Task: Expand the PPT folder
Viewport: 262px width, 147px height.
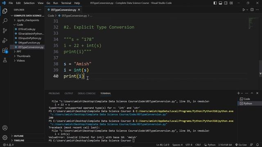Action: pyautogui.click(x=27, y=52)
